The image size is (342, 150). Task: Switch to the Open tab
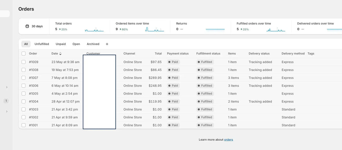coord(76,44)
